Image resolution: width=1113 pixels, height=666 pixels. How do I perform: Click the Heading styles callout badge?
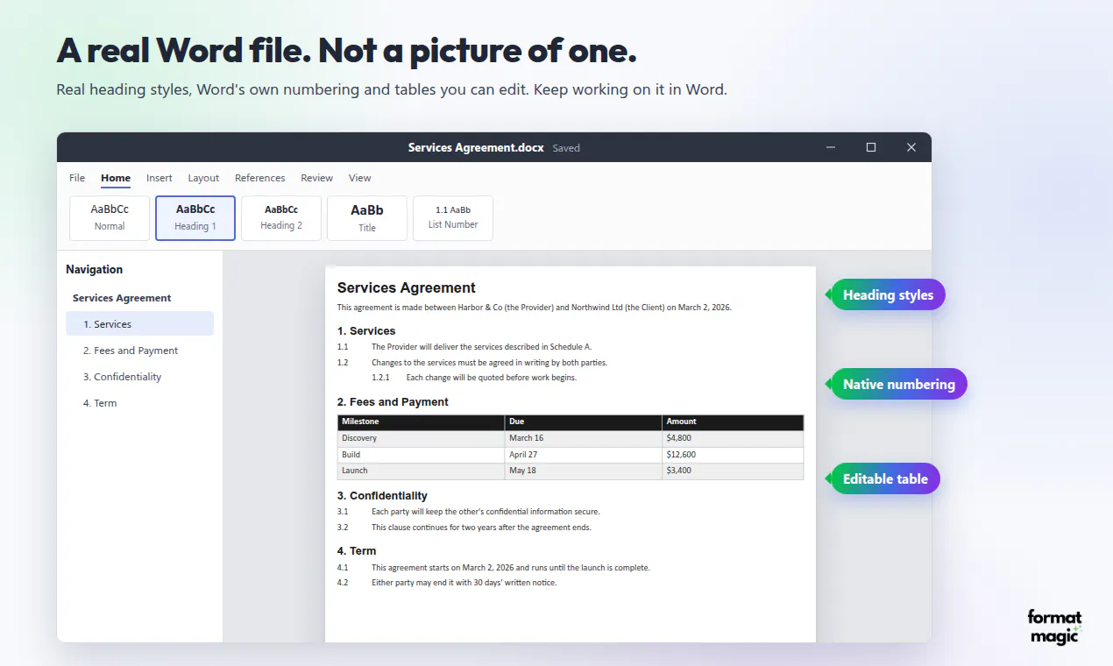[x=887, y=295]
